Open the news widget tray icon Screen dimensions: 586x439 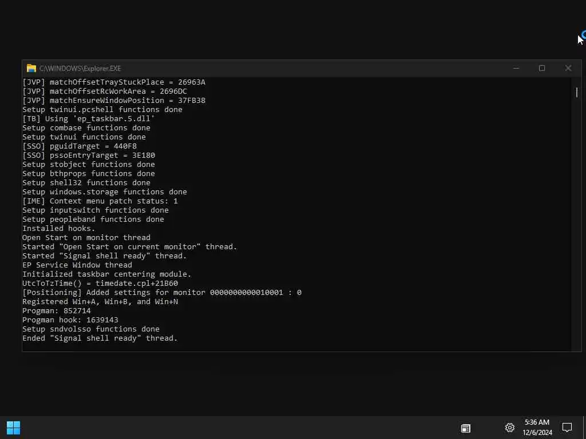click(x=466, y=428)
